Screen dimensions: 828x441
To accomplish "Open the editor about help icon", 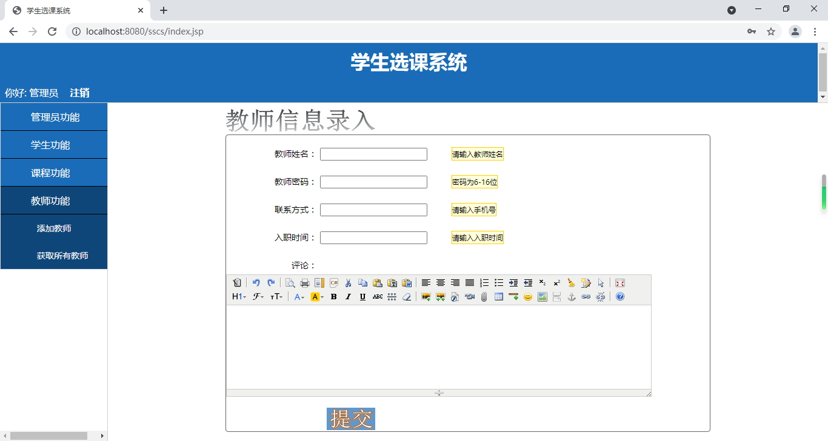I will [620, 297].
